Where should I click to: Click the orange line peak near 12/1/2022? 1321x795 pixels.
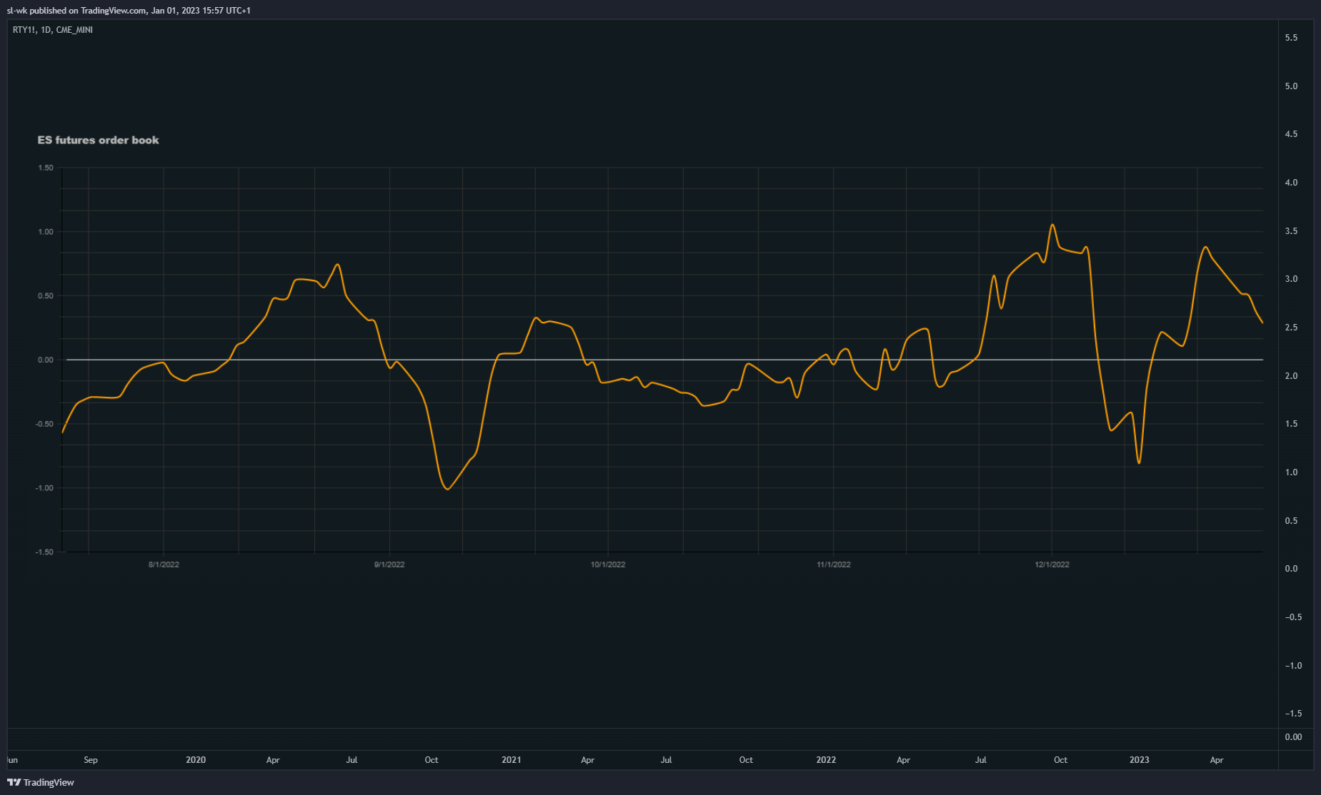coord(1052,226)
